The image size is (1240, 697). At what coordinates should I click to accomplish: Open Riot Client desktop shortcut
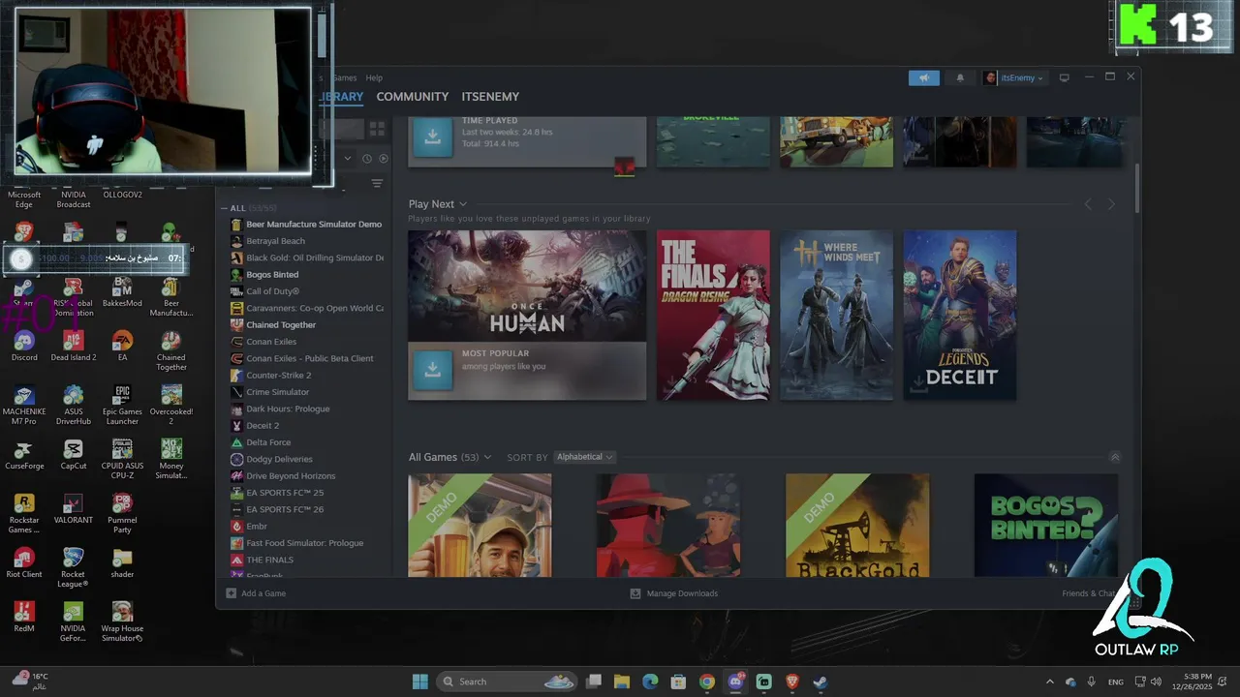click(x=24, y=562)
